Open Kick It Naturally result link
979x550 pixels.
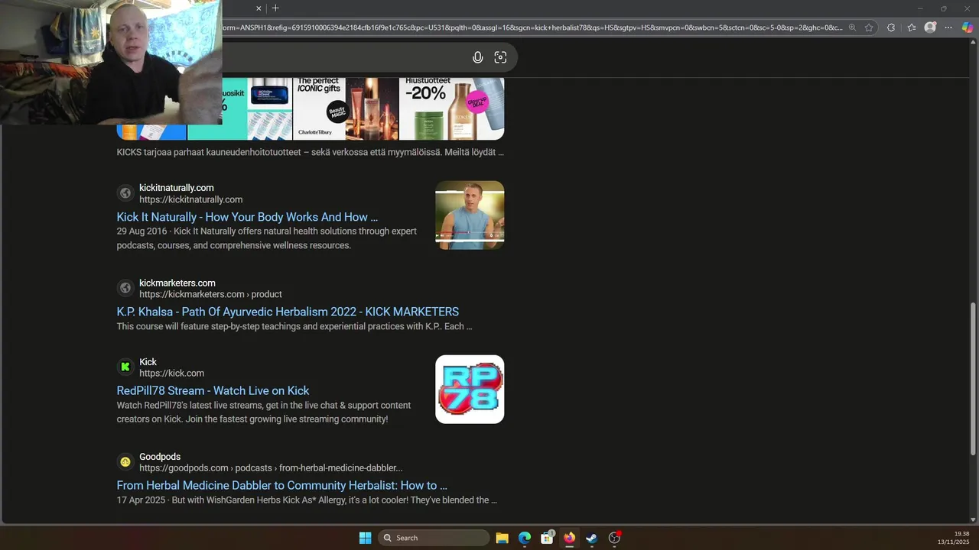(x=247, y=217)
